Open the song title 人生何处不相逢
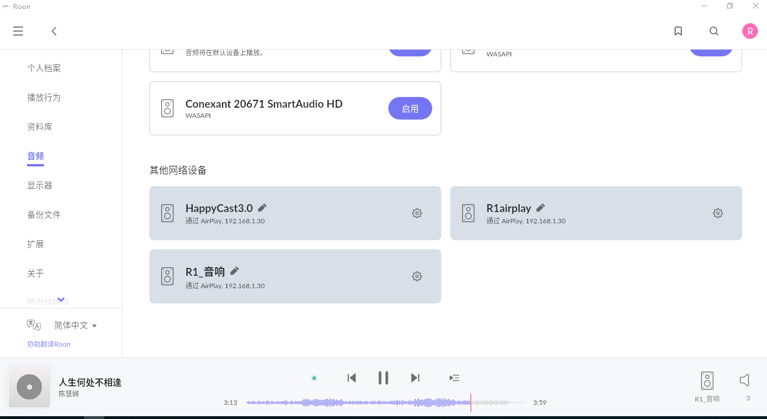The height and width of the screenshot is (419, 767). 90,382
